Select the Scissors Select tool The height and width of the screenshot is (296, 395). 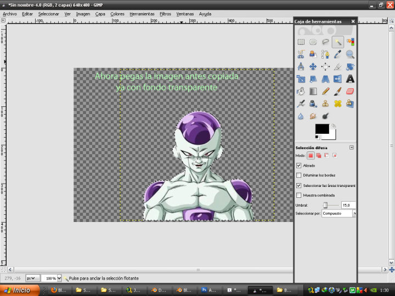(x=301, y=54)
